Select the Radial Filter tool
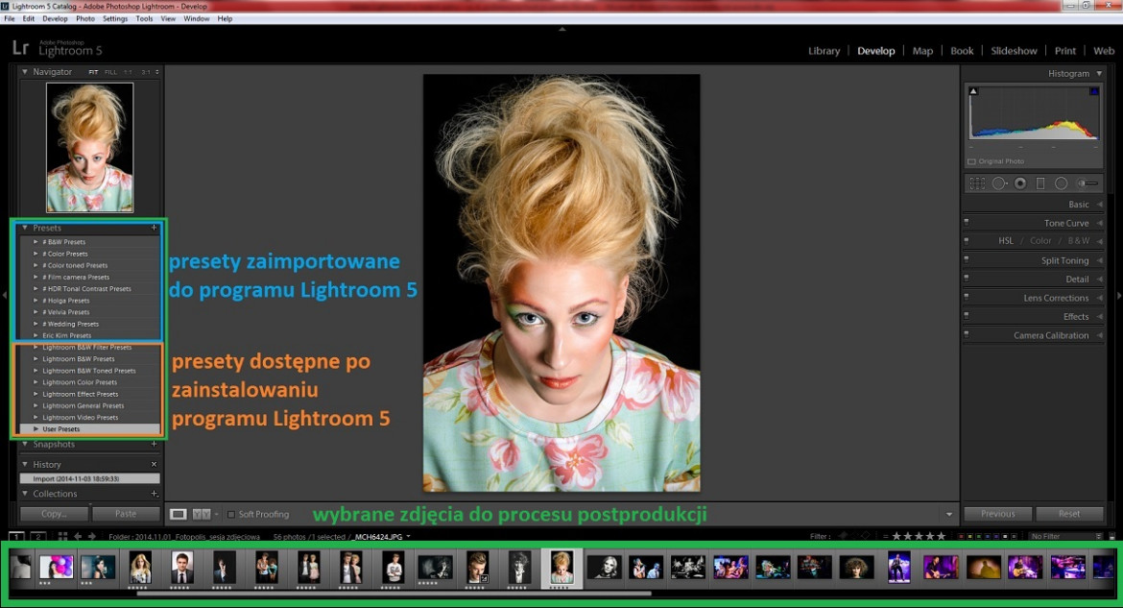1123x608 pixels. [1062, 183]
